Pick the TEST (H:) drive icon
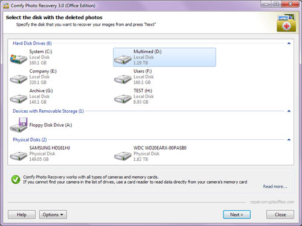Image resolution: width=302 pixels, height=226 pixels. pyautogui.click(x=123, y=99)
